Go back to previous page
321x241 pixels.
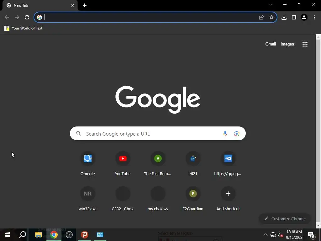[x=7, y=18]
